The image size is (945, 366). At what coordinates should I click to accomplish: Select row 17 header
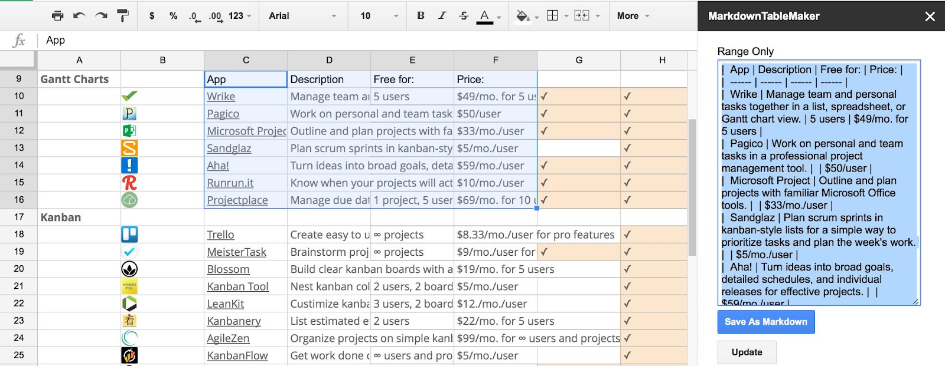click(x=19, y=217)
